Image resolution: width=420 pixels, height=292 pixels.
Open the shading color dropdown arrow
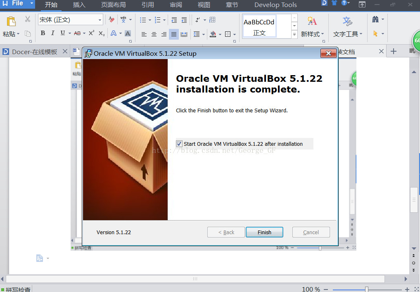tap(220, 35)
